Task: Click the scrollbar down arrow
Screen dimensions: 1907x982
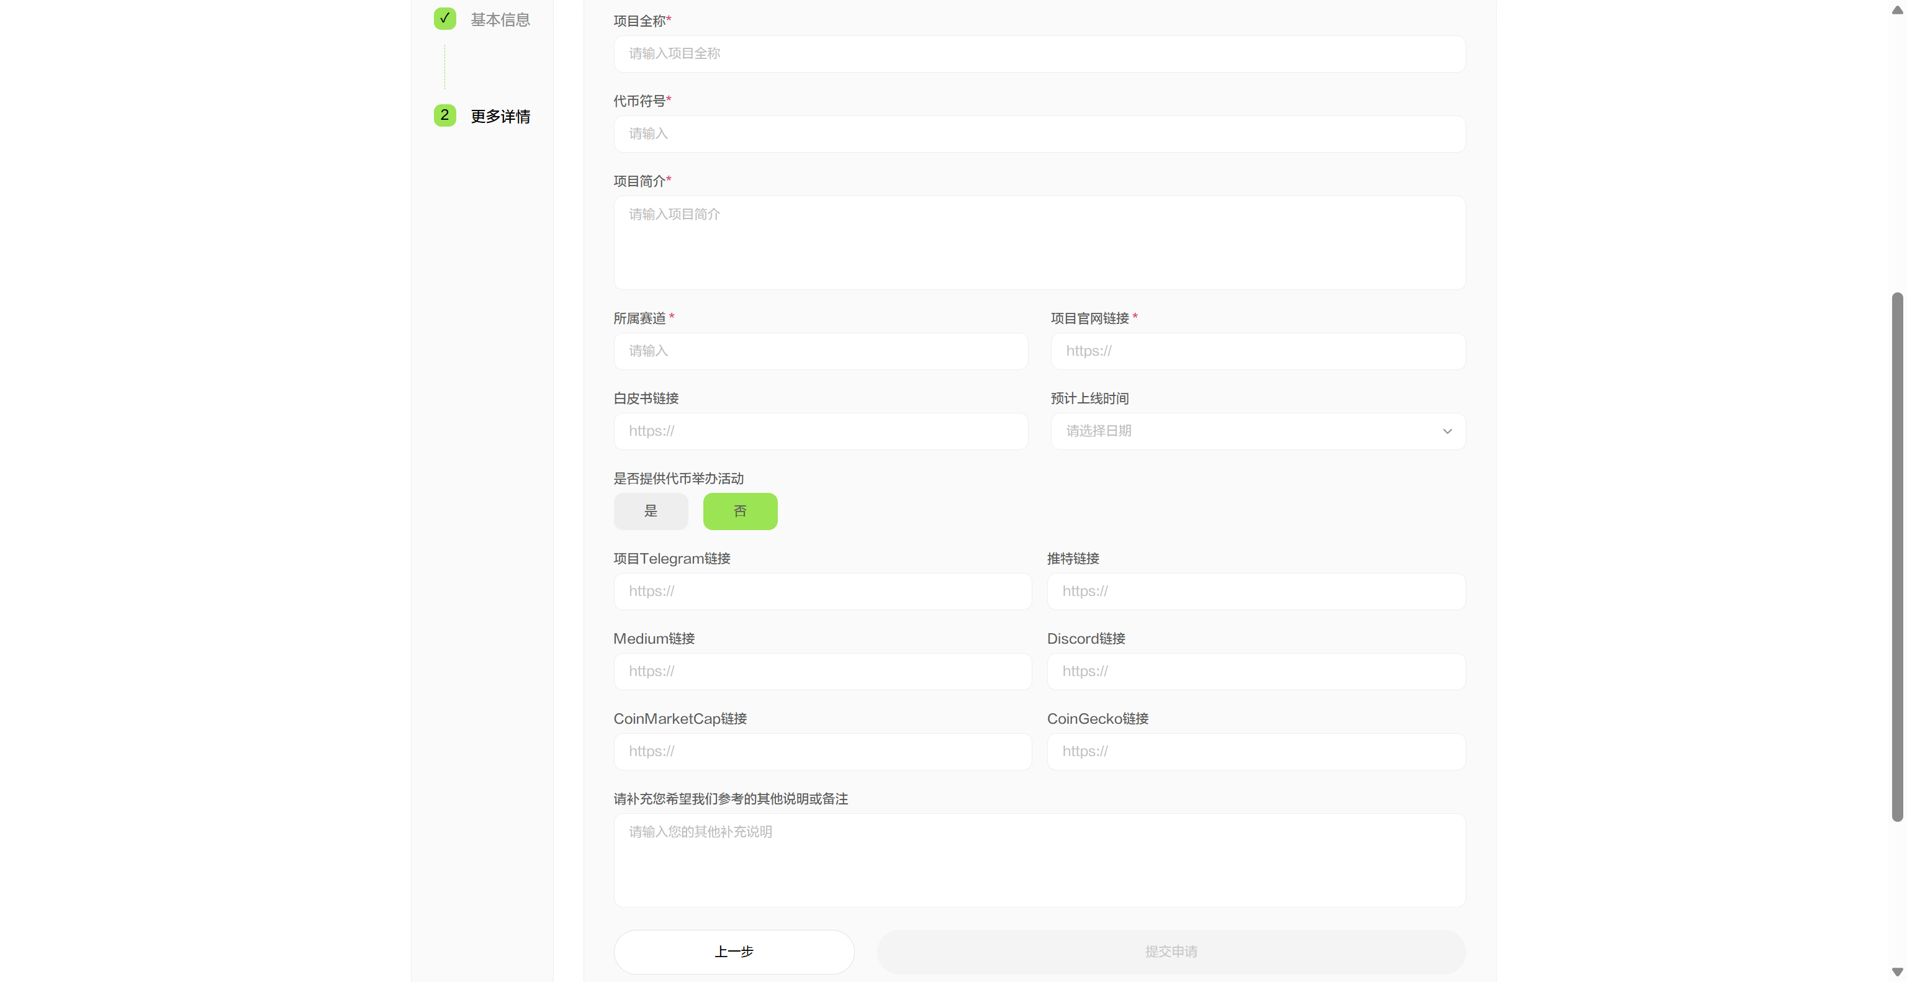Action: click(1896, 971)
